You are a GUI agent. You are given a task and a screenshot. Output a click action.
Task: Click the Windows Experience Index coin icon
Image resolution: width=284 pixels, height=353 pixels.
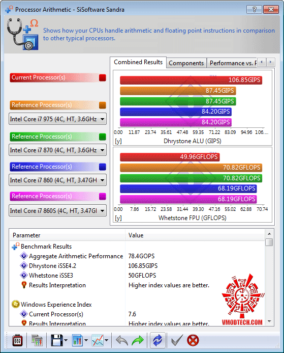15,305
